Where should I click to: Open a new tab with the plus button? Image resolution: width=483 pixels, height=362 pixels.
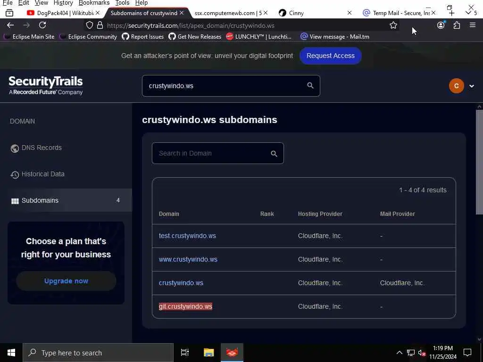point(451,13)
